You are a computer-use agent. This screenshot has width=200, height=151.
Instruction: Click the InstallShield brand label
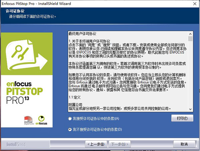[x=16, y=144]
